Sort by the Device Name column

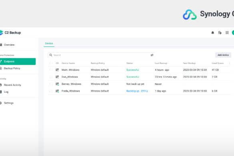(68, 63)
